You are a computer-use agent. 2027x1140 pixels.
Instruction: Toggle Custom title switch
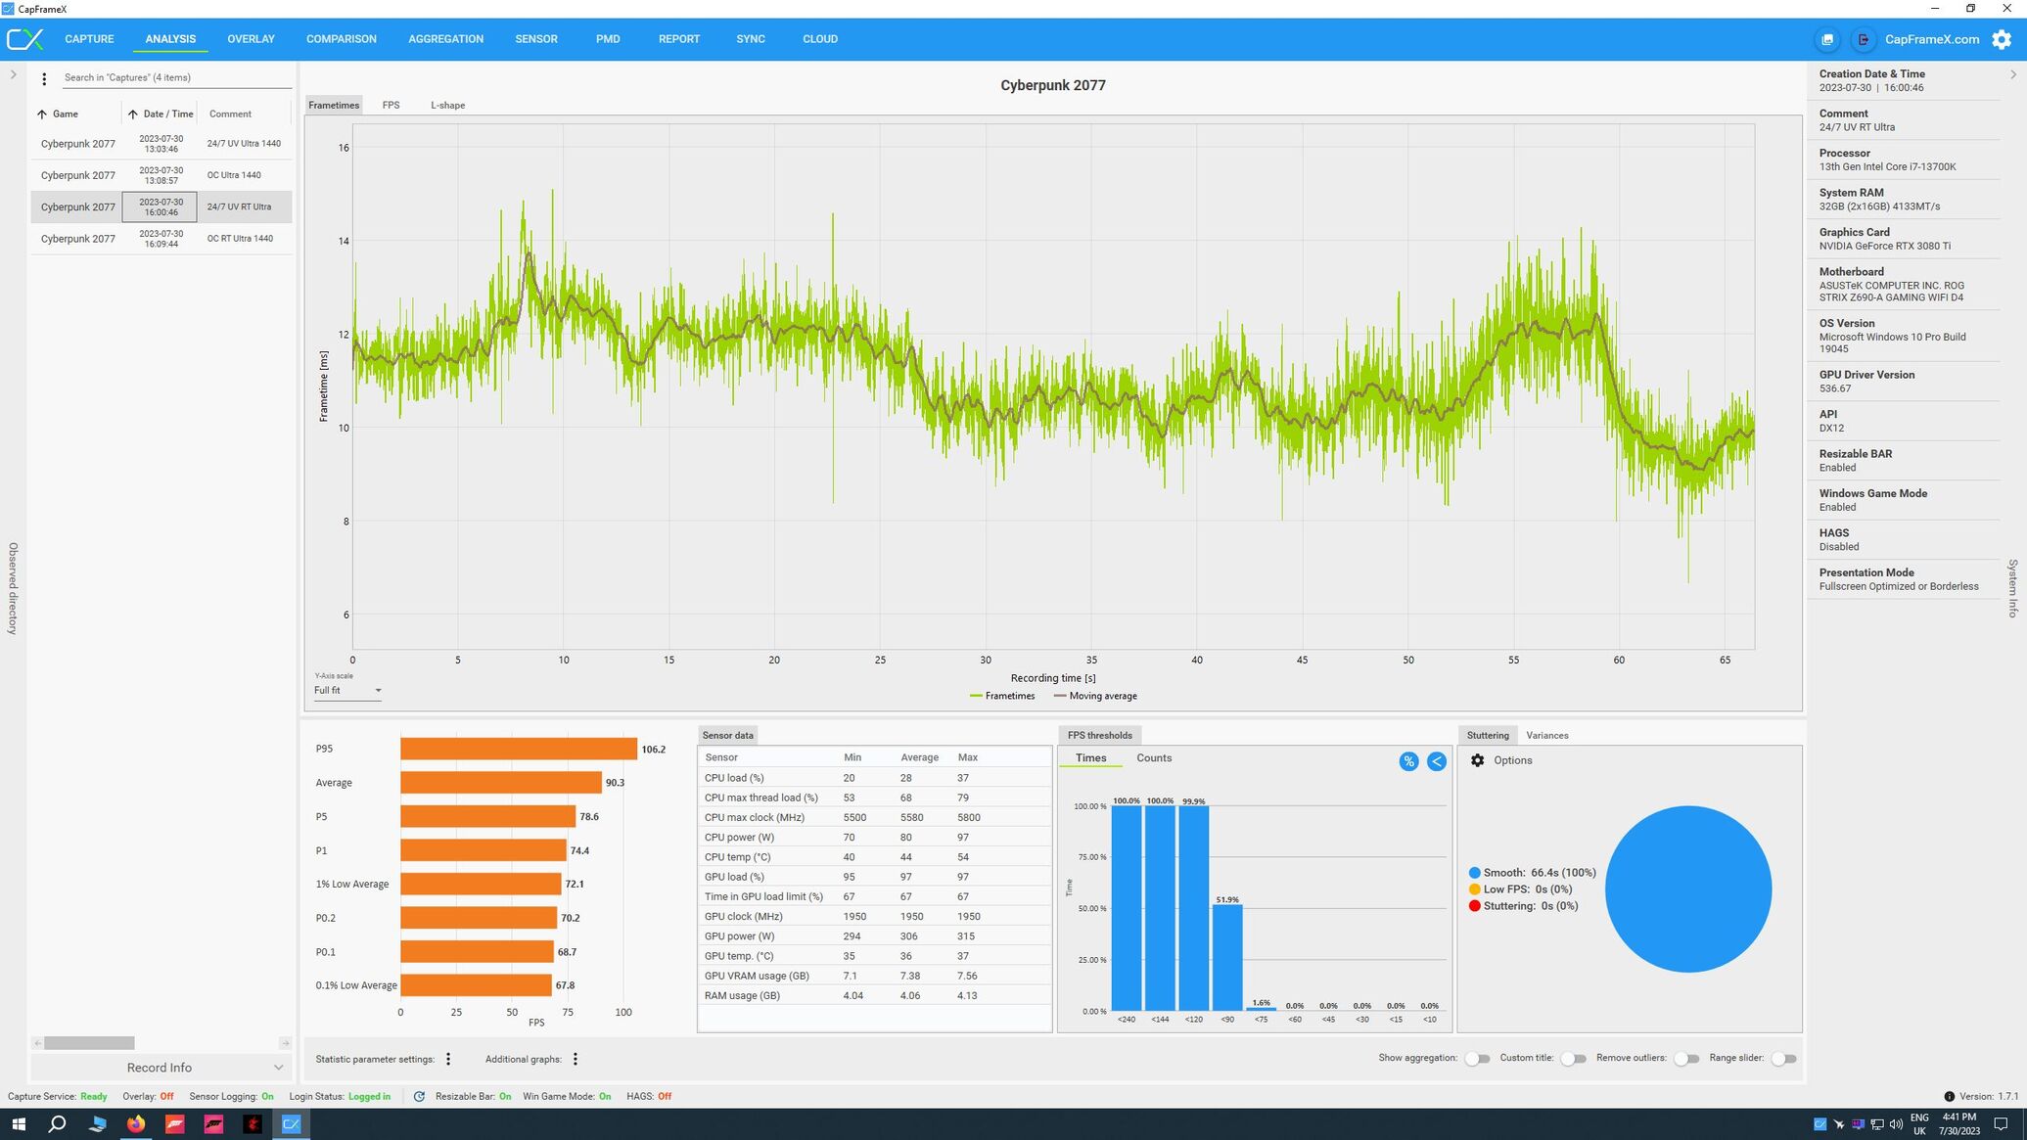click(1573, 1059)
